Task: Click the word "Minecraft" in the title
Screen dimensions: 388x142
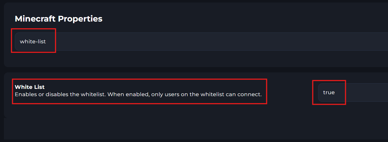Action: click(x=35, y=19)
